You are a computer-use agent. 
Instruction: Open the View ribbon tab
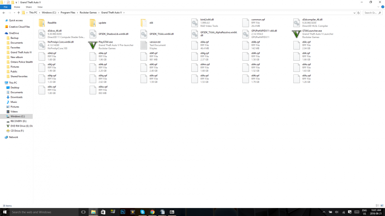[x=40, y=7]
